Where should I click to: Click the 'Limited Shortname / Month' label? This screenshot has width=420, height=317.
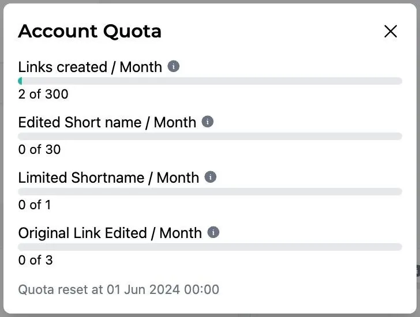point(108,178)
